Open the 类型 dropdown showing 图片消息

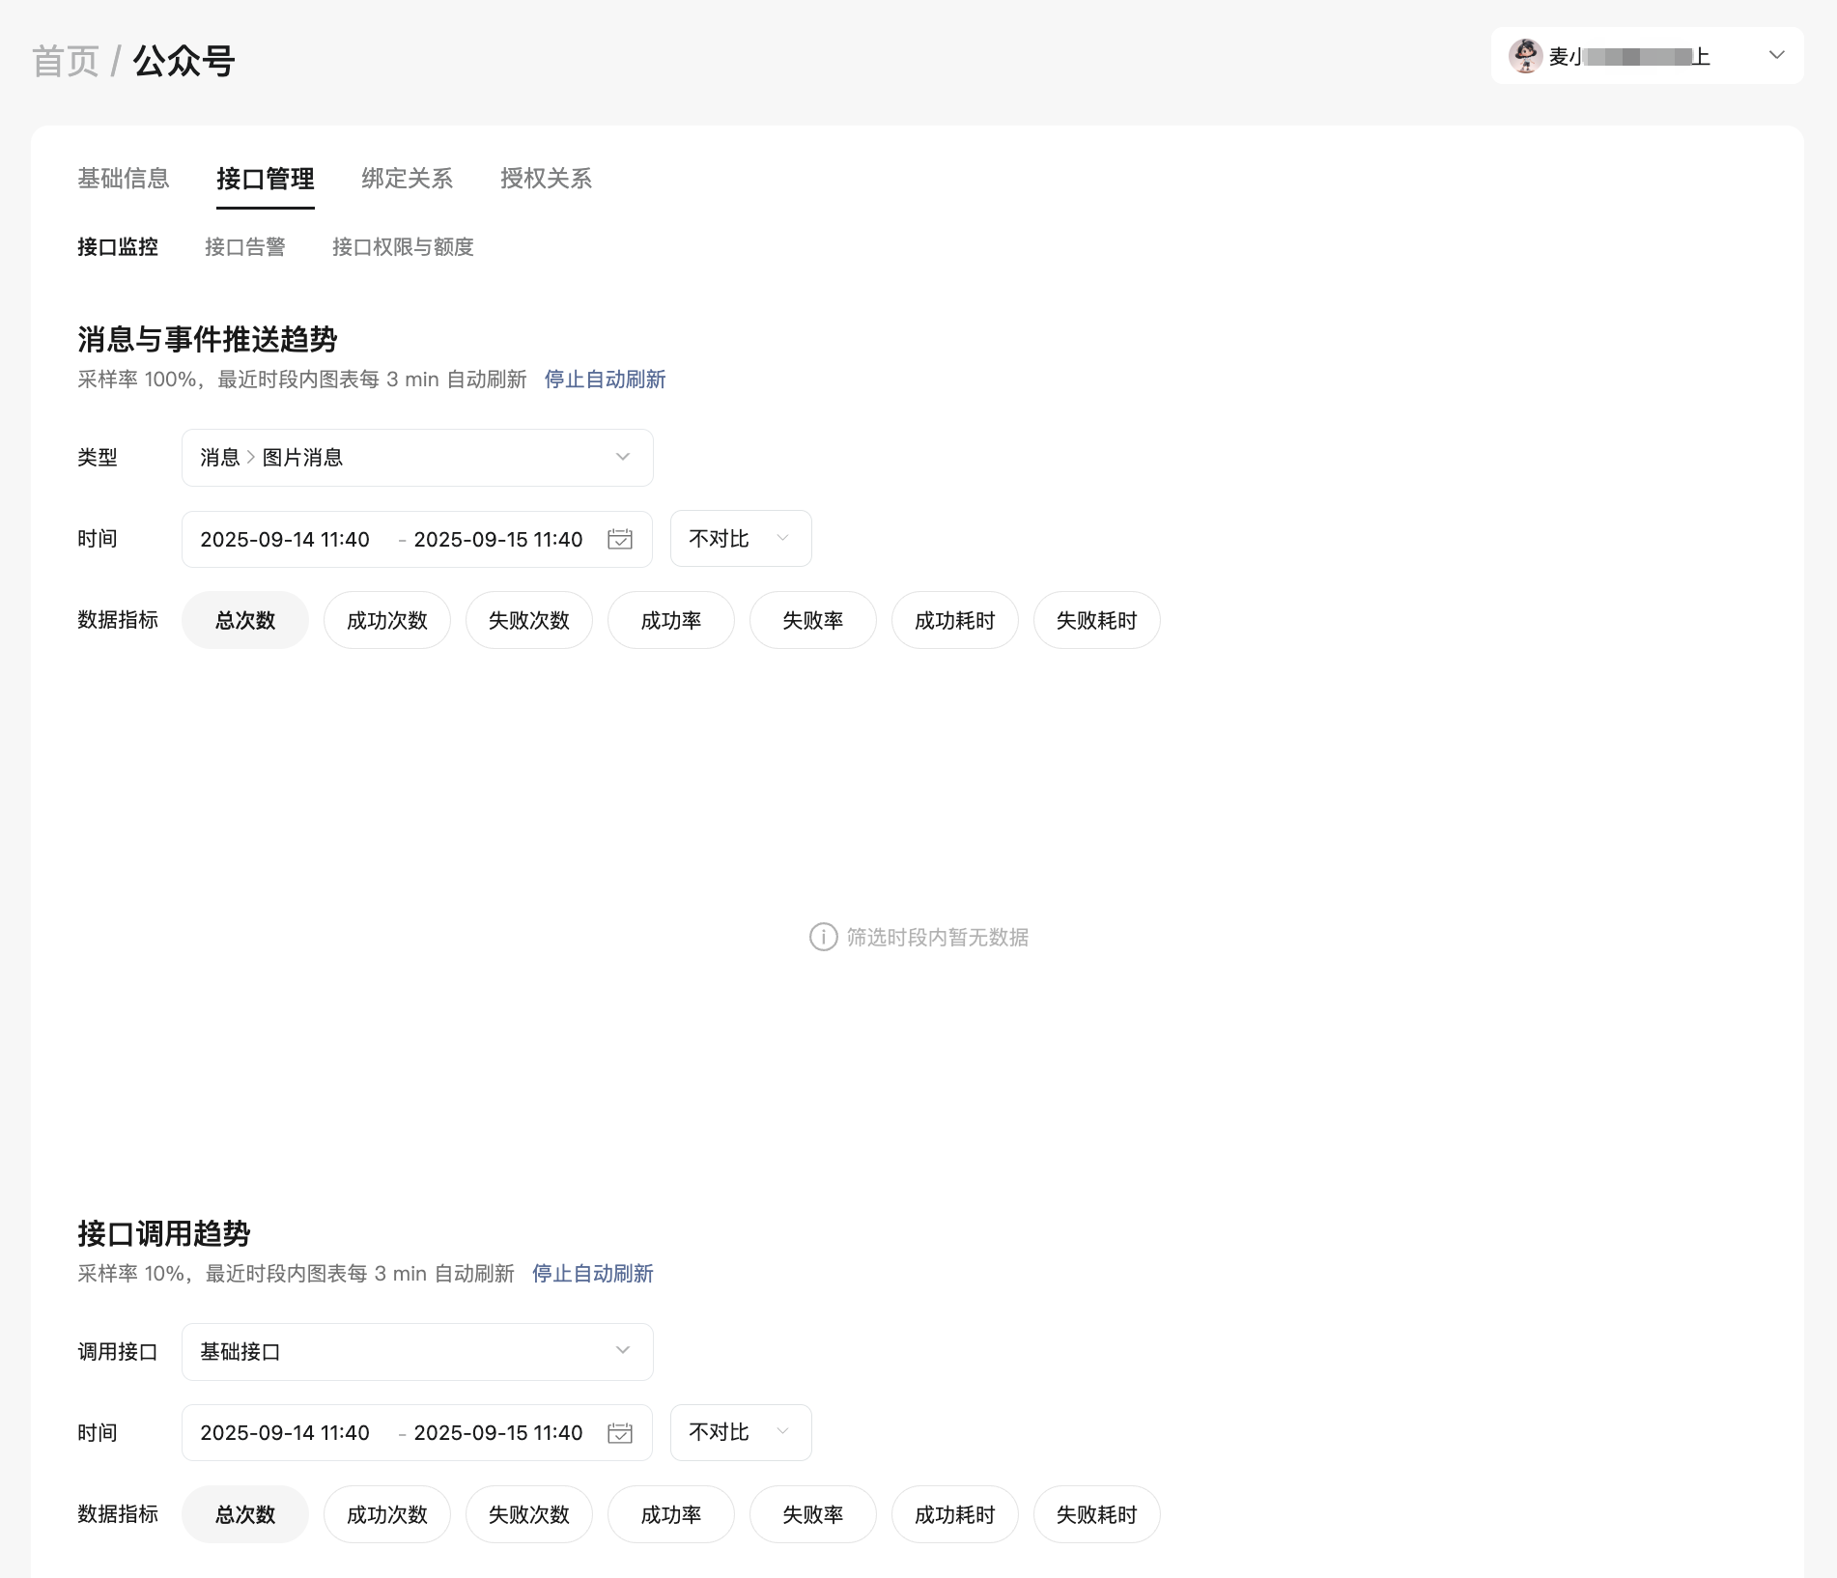coord(417,458)
